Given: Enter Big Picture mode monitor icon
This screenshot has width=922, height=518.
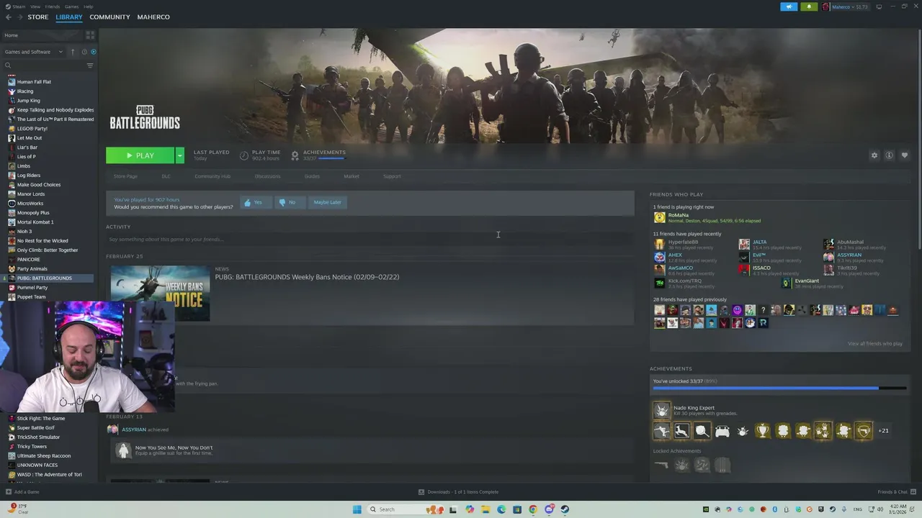Looking at the screenshot, I should pos(879,6).
